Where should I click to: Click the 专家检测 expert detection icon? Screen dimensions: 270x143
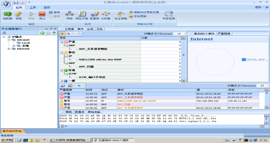pyautogui.click(x=168, y=15)
